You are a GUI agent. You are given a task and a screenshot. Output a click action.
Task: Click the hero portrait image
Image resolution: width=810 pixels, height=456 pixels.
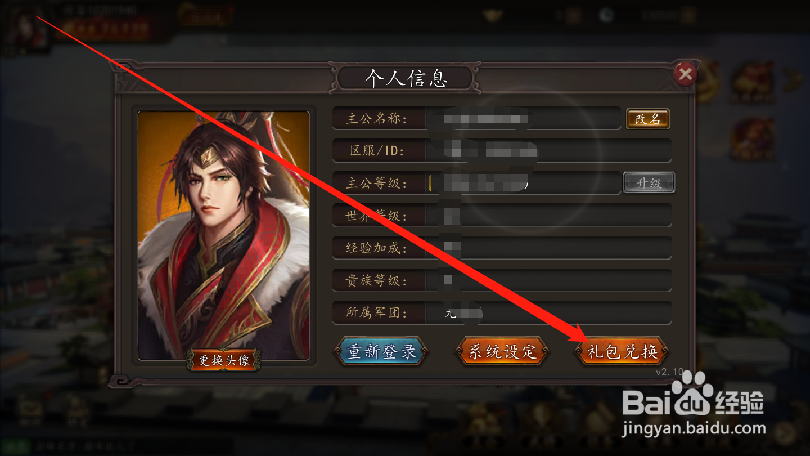(224, 235)
